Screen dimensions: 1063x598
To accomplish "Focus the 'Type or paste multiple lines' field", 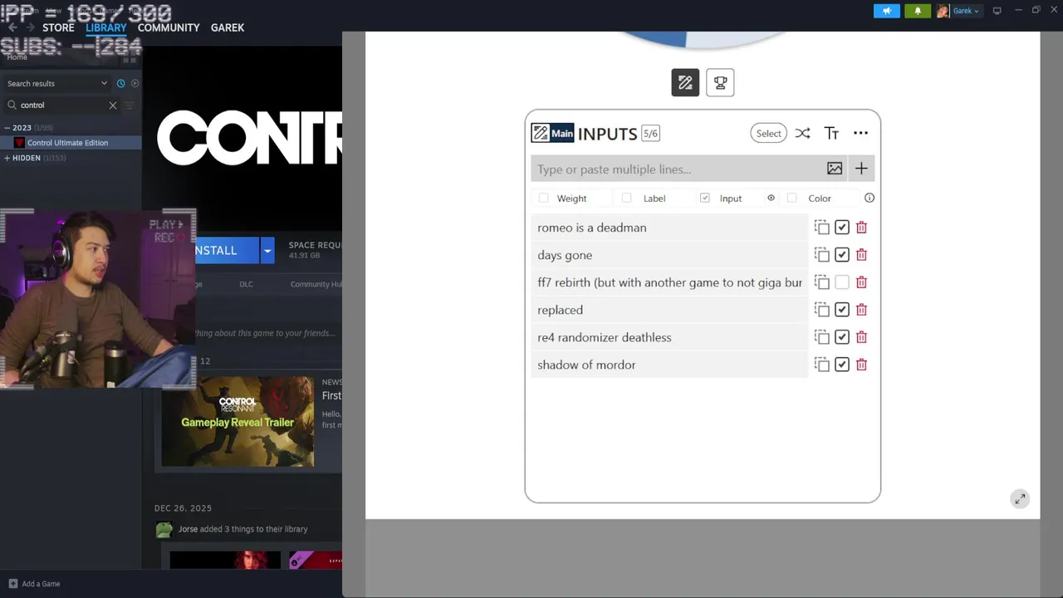I will pyautogui.click(x=676, y=169).
